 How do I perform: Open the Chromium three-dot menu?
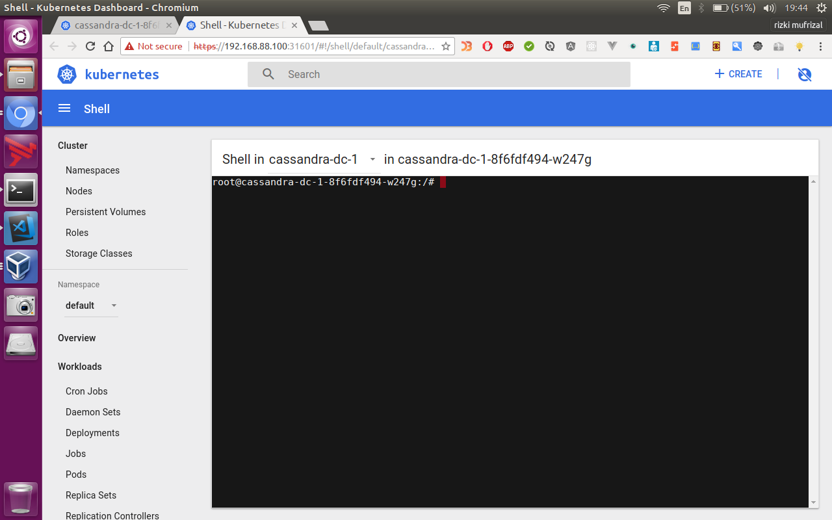tap(820, 46)
